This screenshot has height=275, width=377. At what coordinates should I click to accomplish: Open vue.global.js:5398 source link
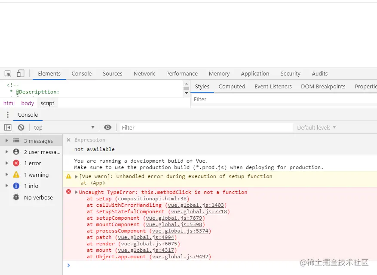click(x=174, y=225)
